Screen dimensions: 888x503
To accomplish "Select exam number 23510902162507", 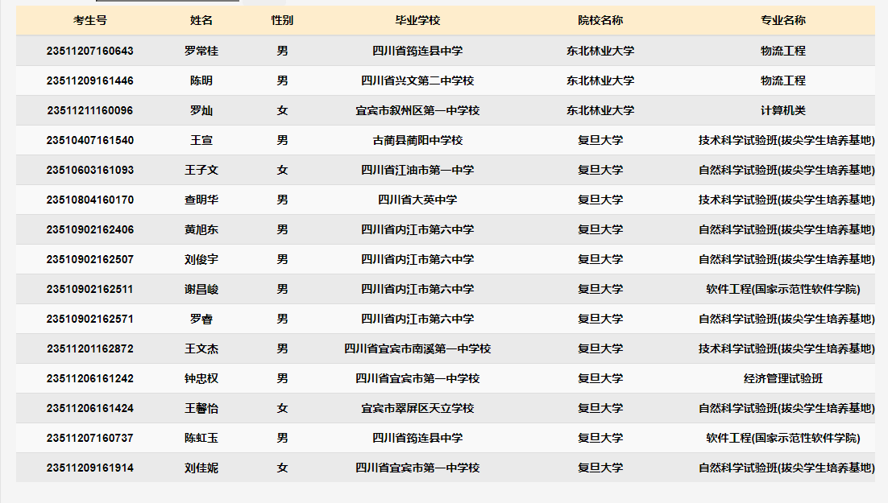I will coord(90,259).
